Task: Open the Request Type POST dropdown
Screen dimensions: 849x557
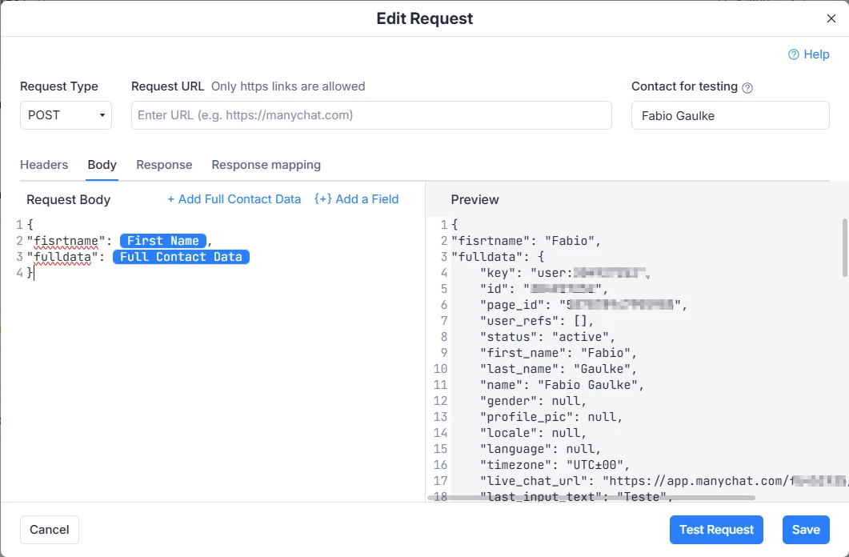Action: 66,115
